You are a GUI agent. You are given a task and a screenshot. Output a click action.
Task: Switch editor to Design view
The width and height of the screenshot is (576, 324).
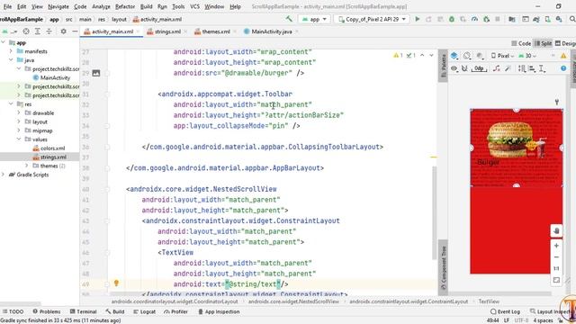565,43
